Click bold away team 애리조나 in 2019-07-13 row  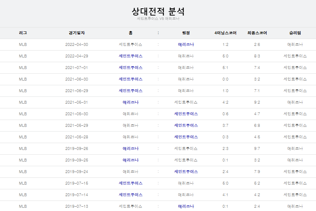(x=186, y=206)
